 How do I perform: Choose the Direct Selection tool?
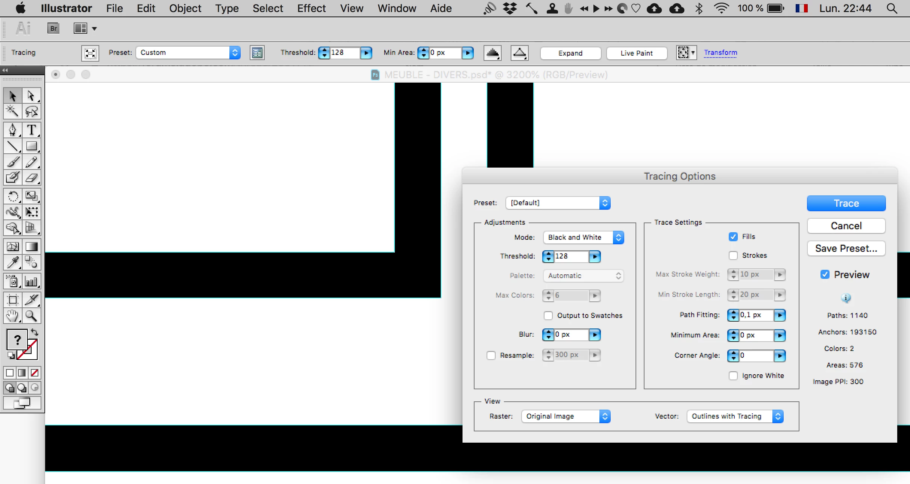coord(32,96)
